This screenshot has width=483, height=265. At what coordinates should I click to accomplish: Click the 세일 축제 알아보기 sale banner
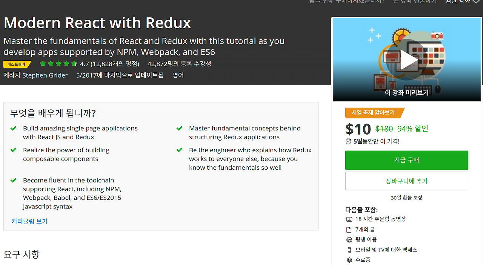(375, 113)
